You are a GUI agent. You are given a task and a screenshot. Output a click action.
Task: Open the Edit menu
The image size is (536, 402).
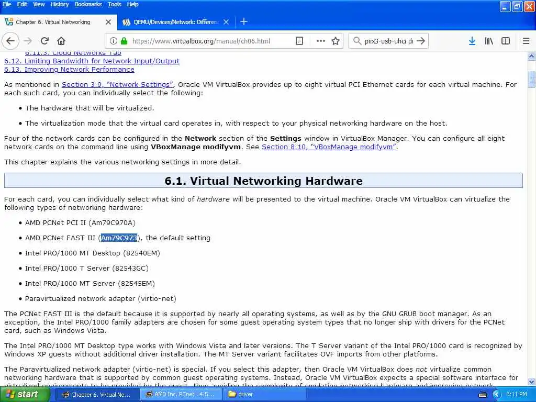[22, 4]
